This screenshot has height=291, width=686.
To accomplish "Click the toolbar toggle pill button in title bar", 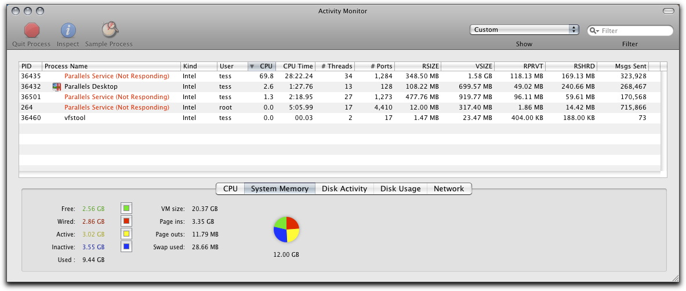I will 669,11.
